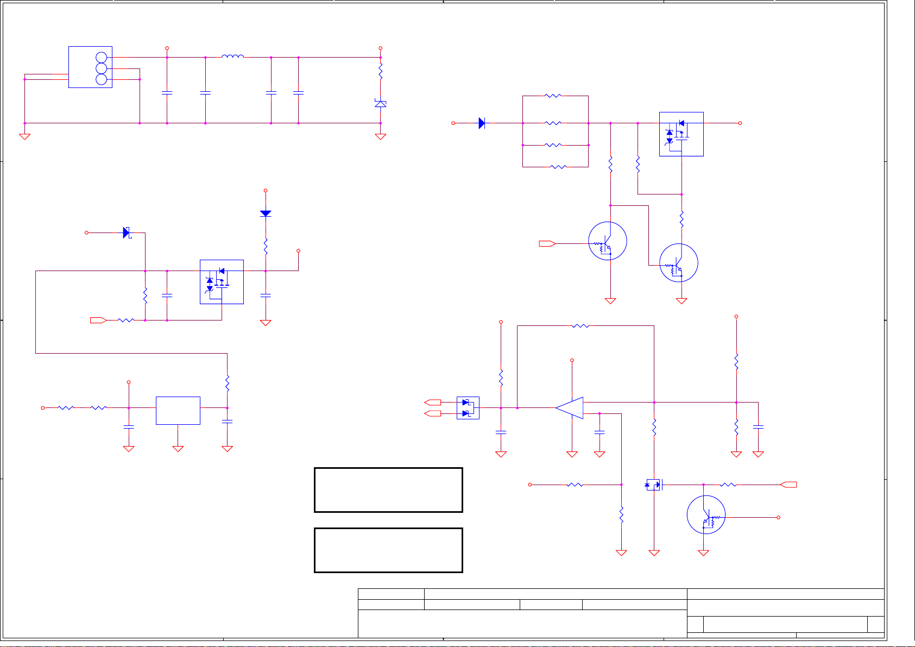915x647 pixels.
Task: Select the red port left of the left-middle series resistor
Action: coord(98,321)
